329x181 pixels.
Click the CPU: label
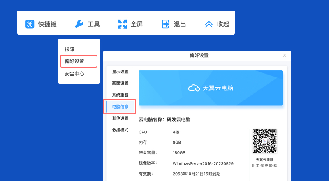(144, 132)
